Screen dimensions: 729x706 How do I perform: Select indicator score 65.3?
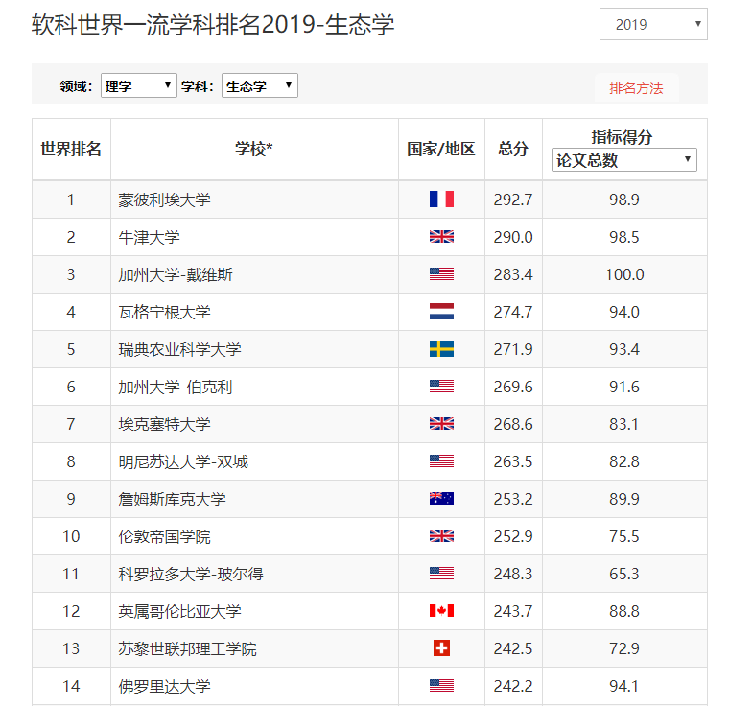point(624,574)
